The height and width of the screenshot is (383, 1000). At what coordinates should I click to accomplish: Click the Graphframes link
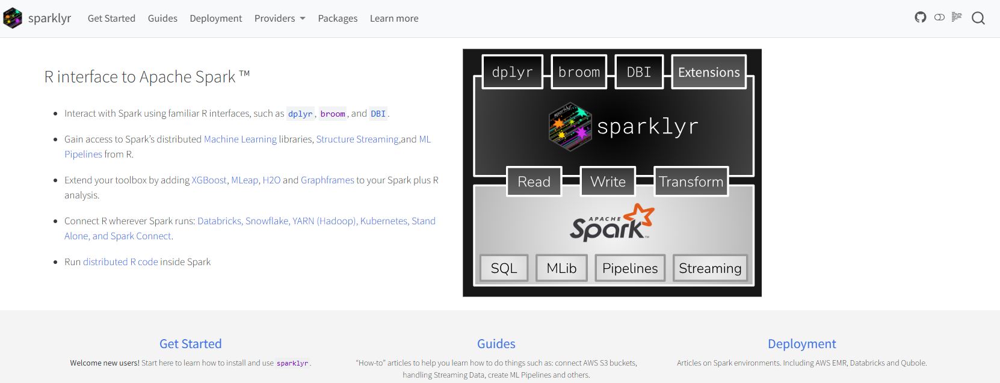(327, 180)
